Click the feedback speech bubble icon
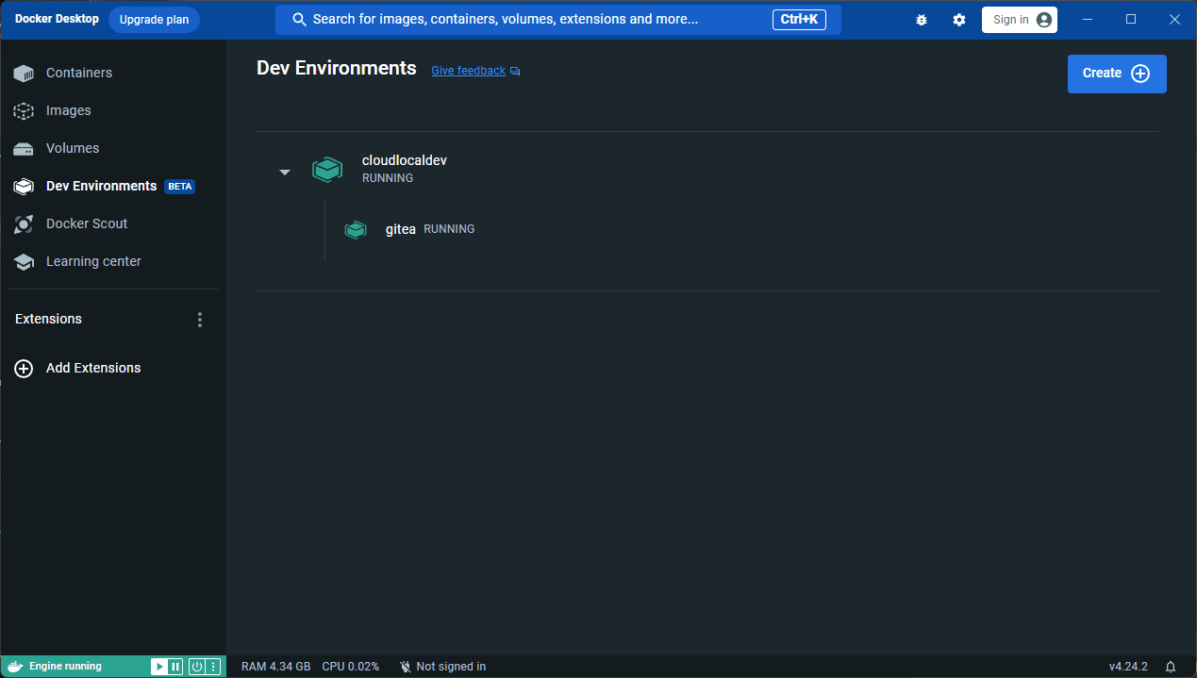The image size is (1197, 678). tap(515, 72)
